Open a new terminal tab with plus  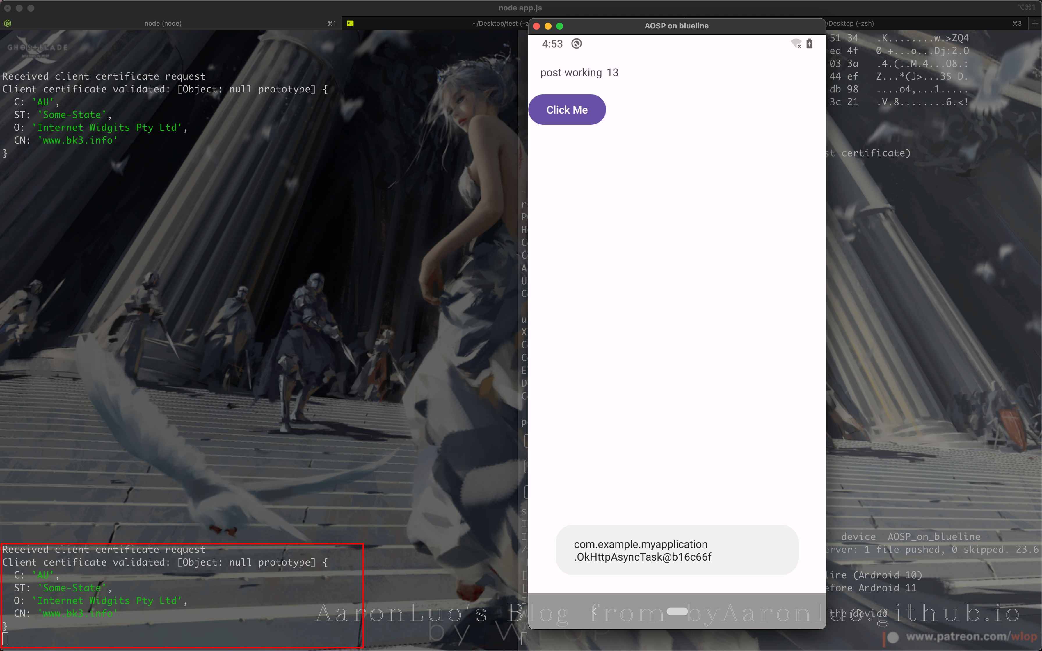(x=1035, y=23)
